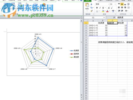Click the 活跃度 legend entry in chart
Screen dimensions: 133x100
pyautogui.click(x=74, y=54)
